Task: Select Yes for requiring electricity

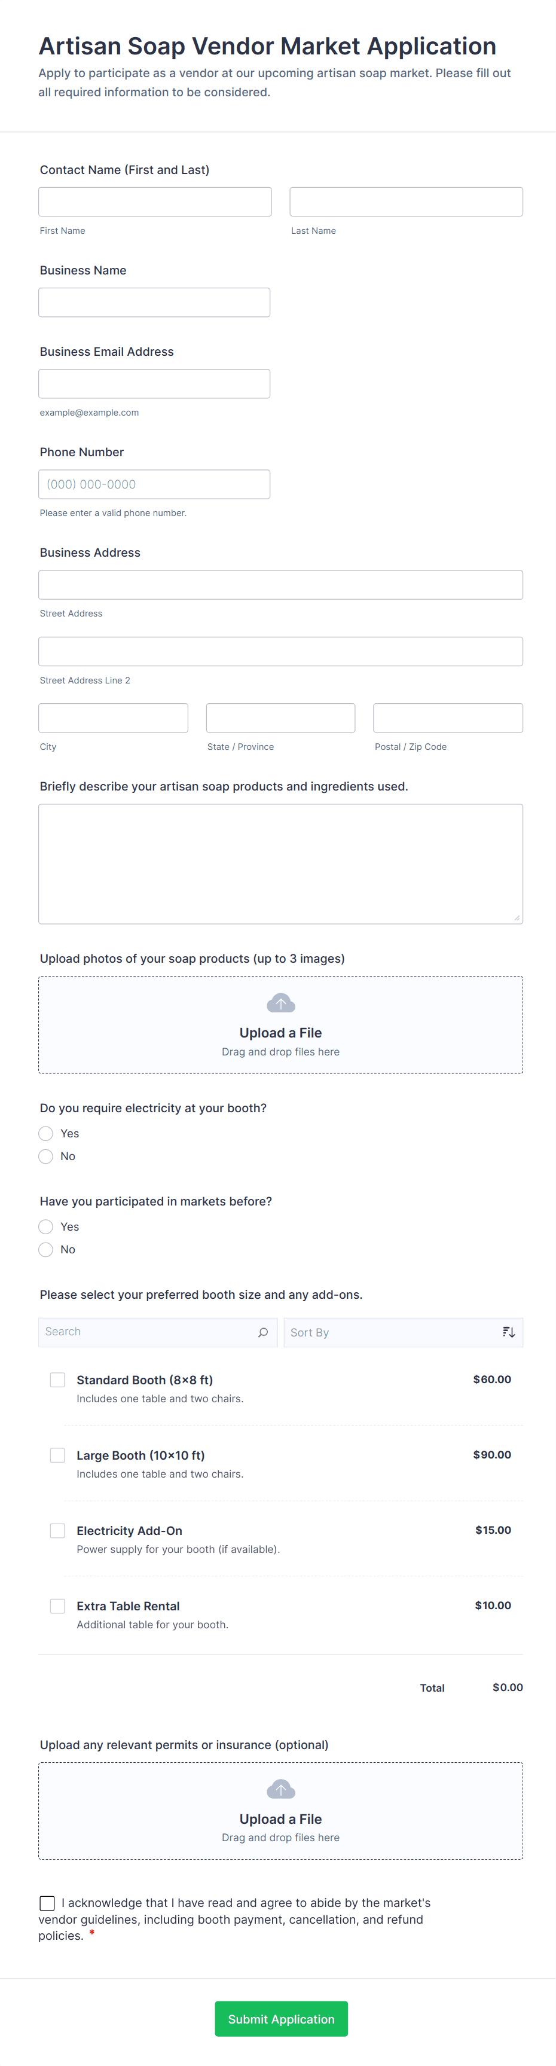Action: coord(45,1133)
